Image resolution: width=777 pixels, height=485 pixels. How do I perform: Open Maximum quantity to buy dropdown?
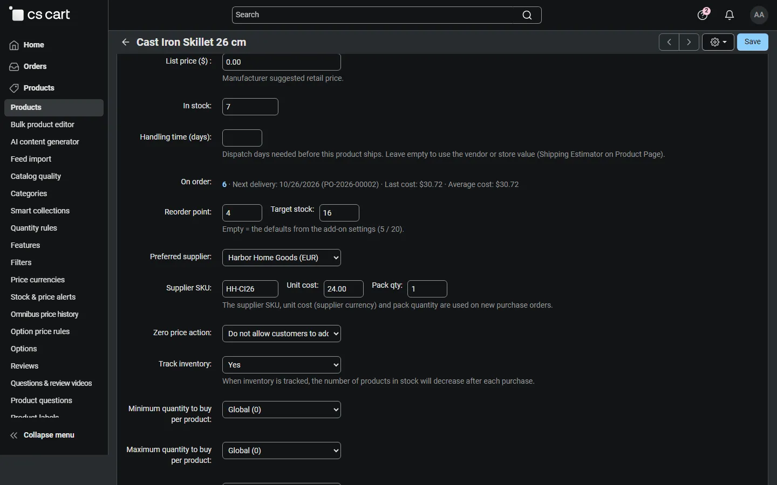coord(282,451)
